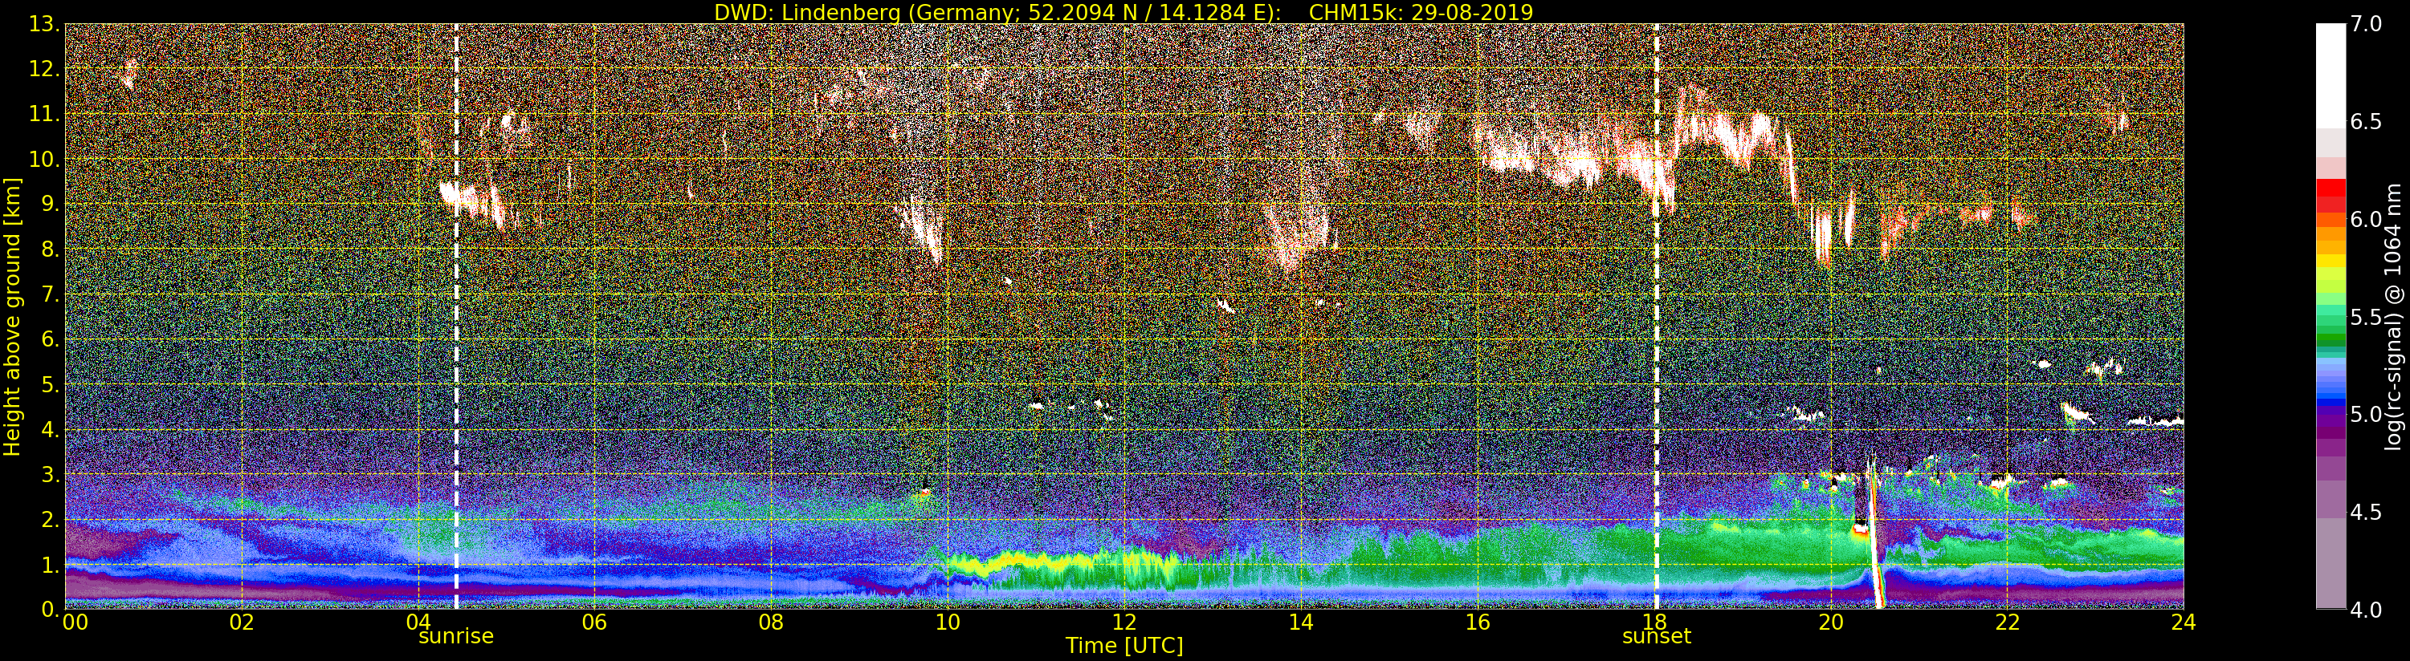Click the '4.' height axis tick label
The height and width of the screenshot is (661, 2410).
coord(51,429)
